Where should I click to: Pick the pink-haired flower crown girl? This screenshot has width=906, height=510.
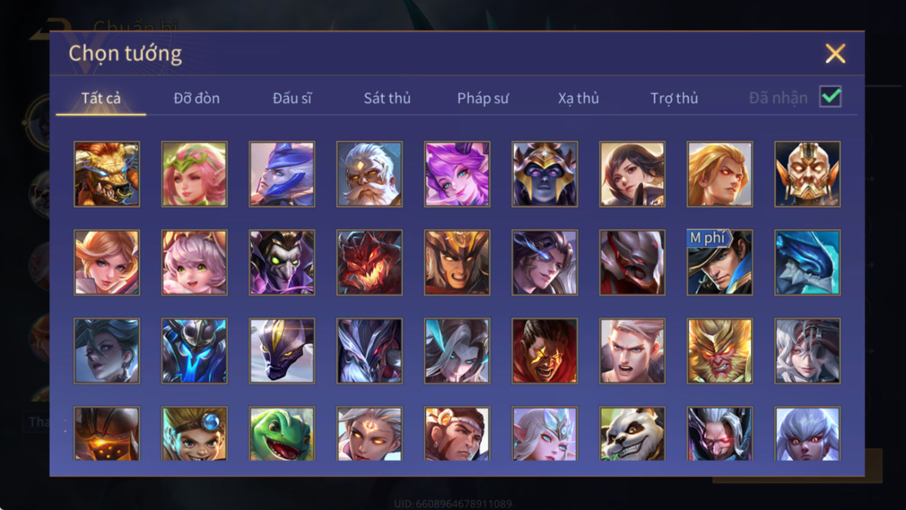coord(194,174)
